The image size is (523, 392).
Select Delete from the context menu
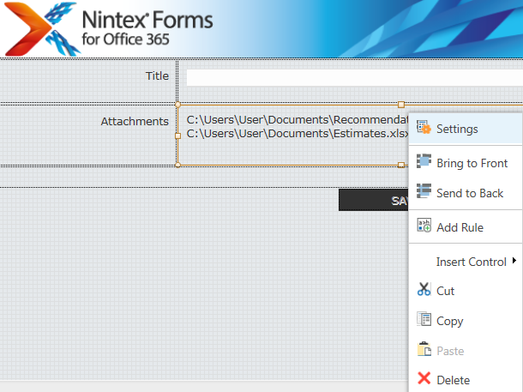point(466,380)
